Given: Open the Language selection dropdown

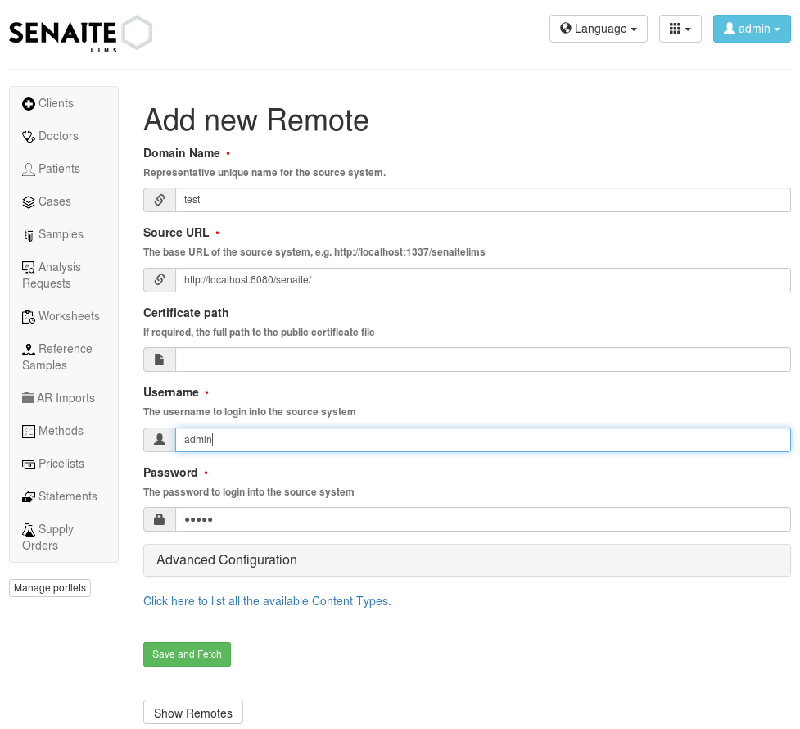Looking at the screenshot, I should click(598, 28).
